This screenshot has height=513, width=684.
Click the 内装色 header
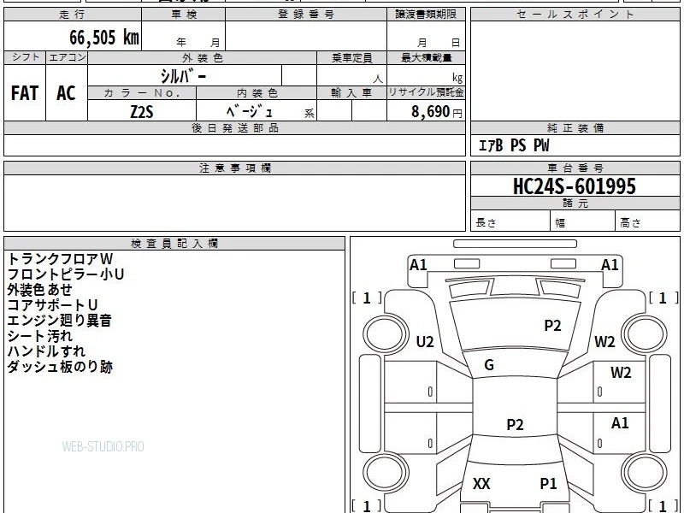(256, 93)
